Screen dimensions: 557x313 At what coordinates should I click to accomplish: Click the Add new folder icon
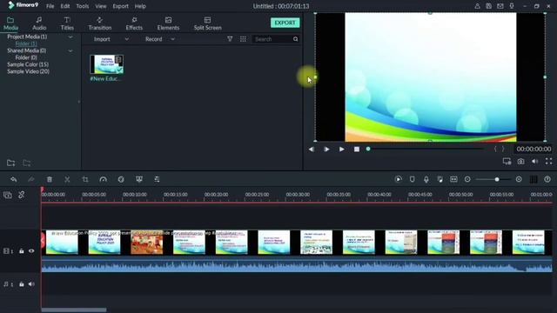tap(11, 163)
